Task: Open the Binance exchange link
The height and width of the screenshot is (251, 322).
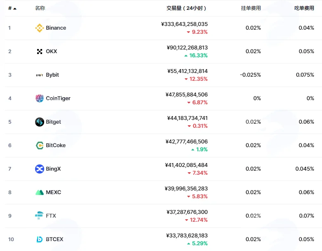Action: tap(56, 28)
